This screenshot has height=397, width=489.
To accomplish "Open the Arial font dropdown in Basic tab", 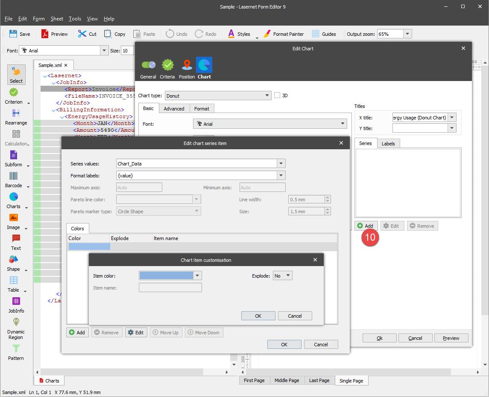I will (x=270, y=124).
